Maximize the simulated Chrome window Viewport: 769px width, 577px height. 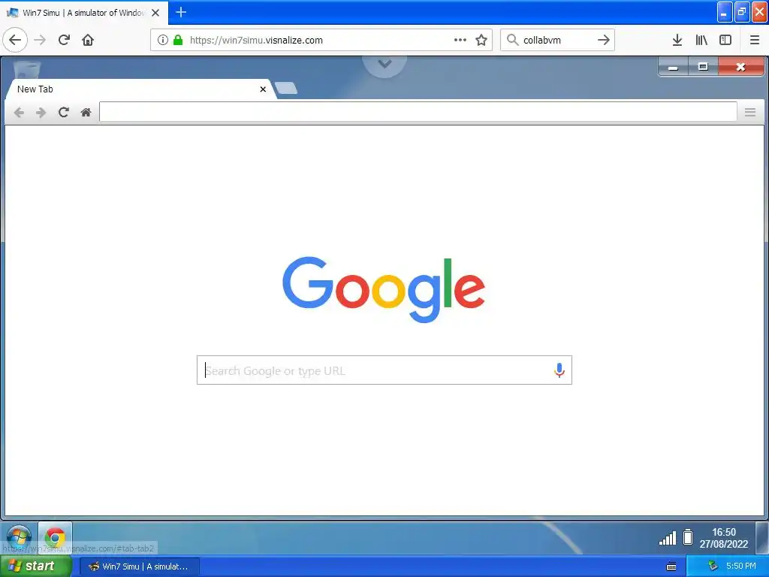point(703,67)
